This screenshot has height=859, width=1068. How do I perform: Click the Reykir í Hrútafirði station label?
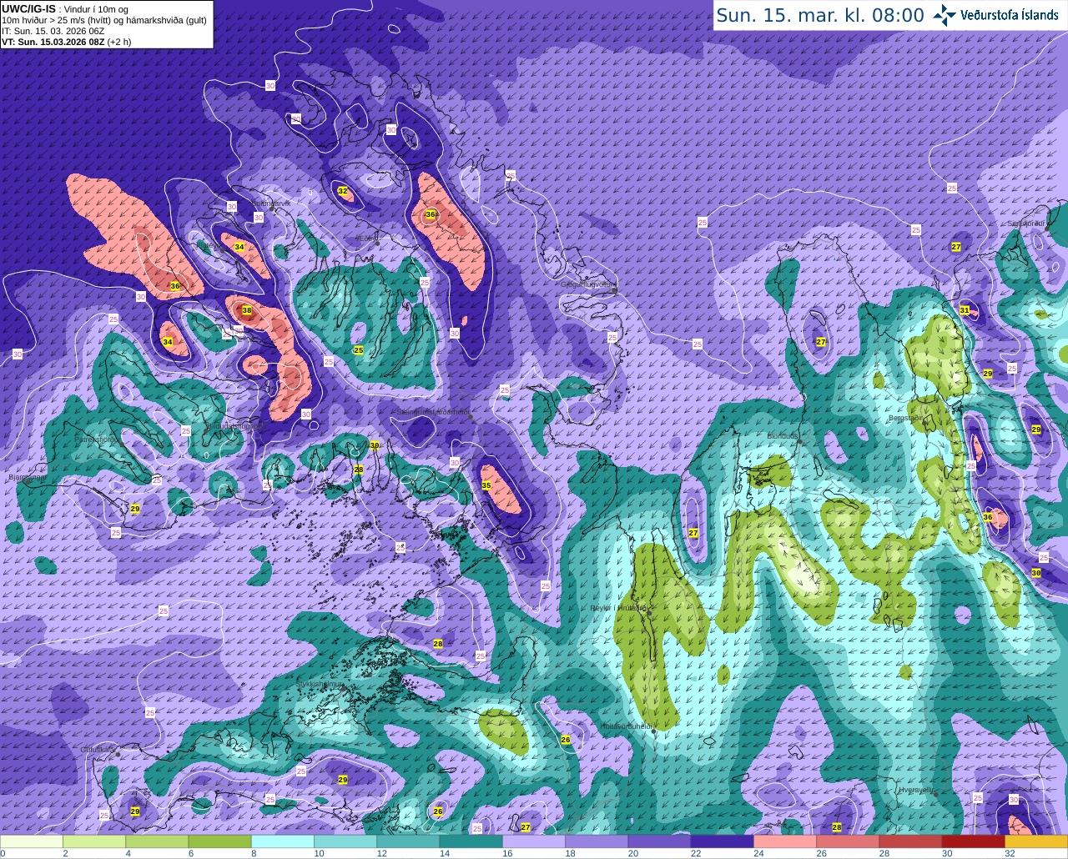pos(618,608)
